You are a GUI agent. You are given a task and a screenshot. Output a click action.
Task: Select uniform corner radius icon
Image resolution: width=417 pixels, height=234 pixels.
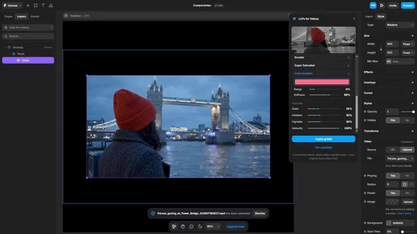(x=405, y=185)
